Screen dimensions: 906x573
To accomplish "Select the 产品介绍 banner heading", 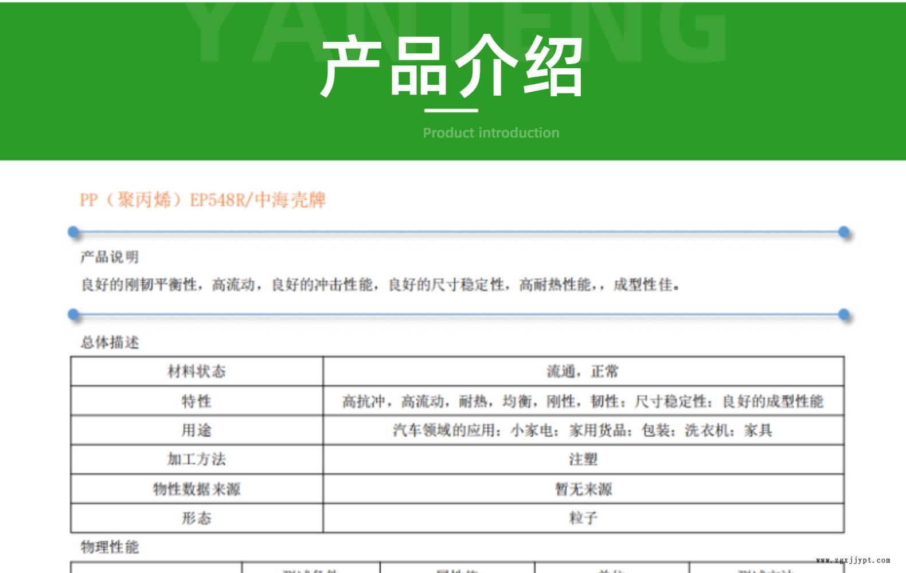I will point(452,66).
